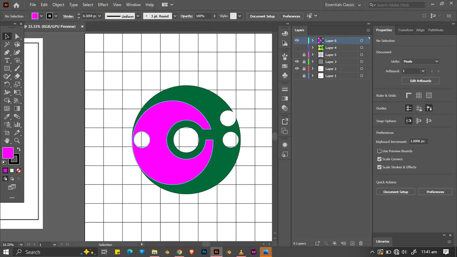The height and width of the screenshot is (257, 457).
Task: Unlock Layer 1 lock icon
Action: tap(304, 76)
